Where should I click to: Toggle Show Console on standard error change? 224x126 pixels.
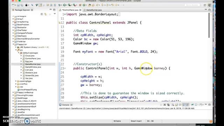click(x=188, y=105)
